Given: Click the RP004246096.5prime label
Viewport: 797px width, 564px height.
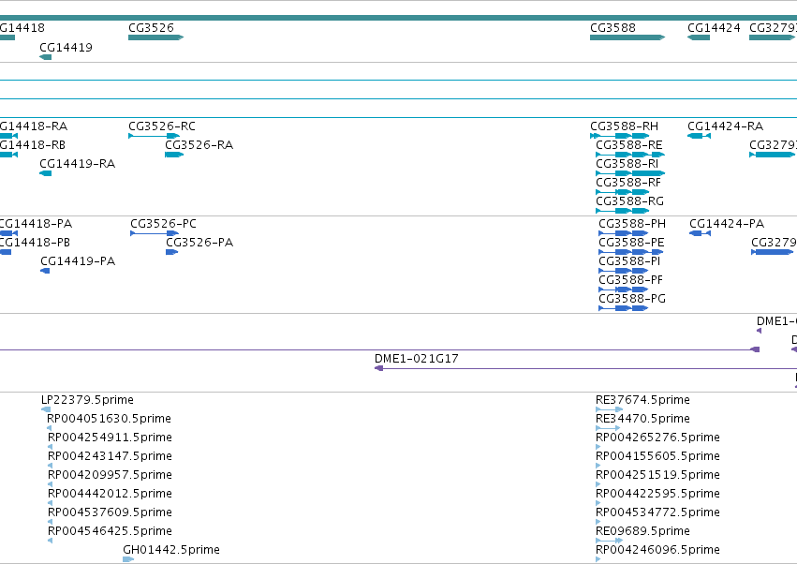Looking at the screenshot, I should click(657, 550).
